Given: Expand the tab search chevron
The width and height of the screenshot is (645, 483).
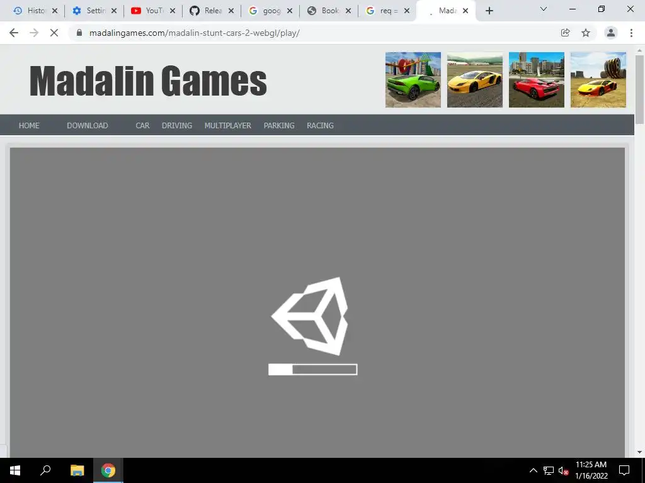Looking at the screenshot, I should pyautogui.click(x=544, y=9).
